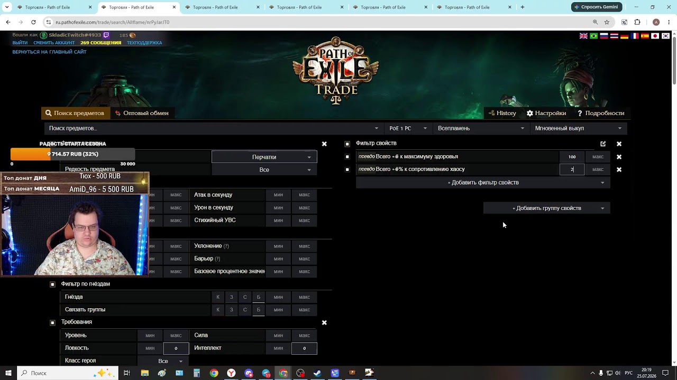Open the Перчатки item category dropdown

(264, 157)
